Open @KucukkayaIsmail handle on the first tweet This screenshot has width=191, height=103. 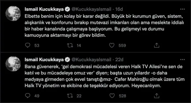91,9
